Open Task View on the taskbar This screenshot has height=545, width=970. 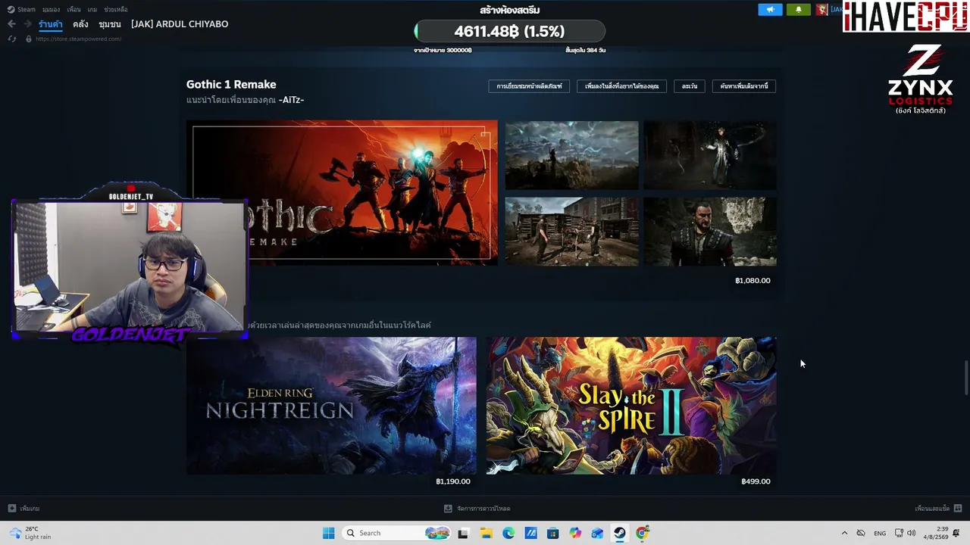[x=463, y=533]
